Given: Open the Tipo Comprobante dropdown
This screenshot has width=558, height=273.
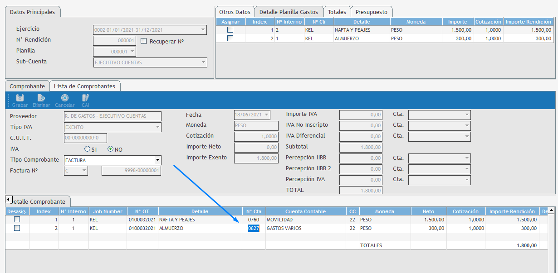Looking at the screenshot, I should coord(157,160).
